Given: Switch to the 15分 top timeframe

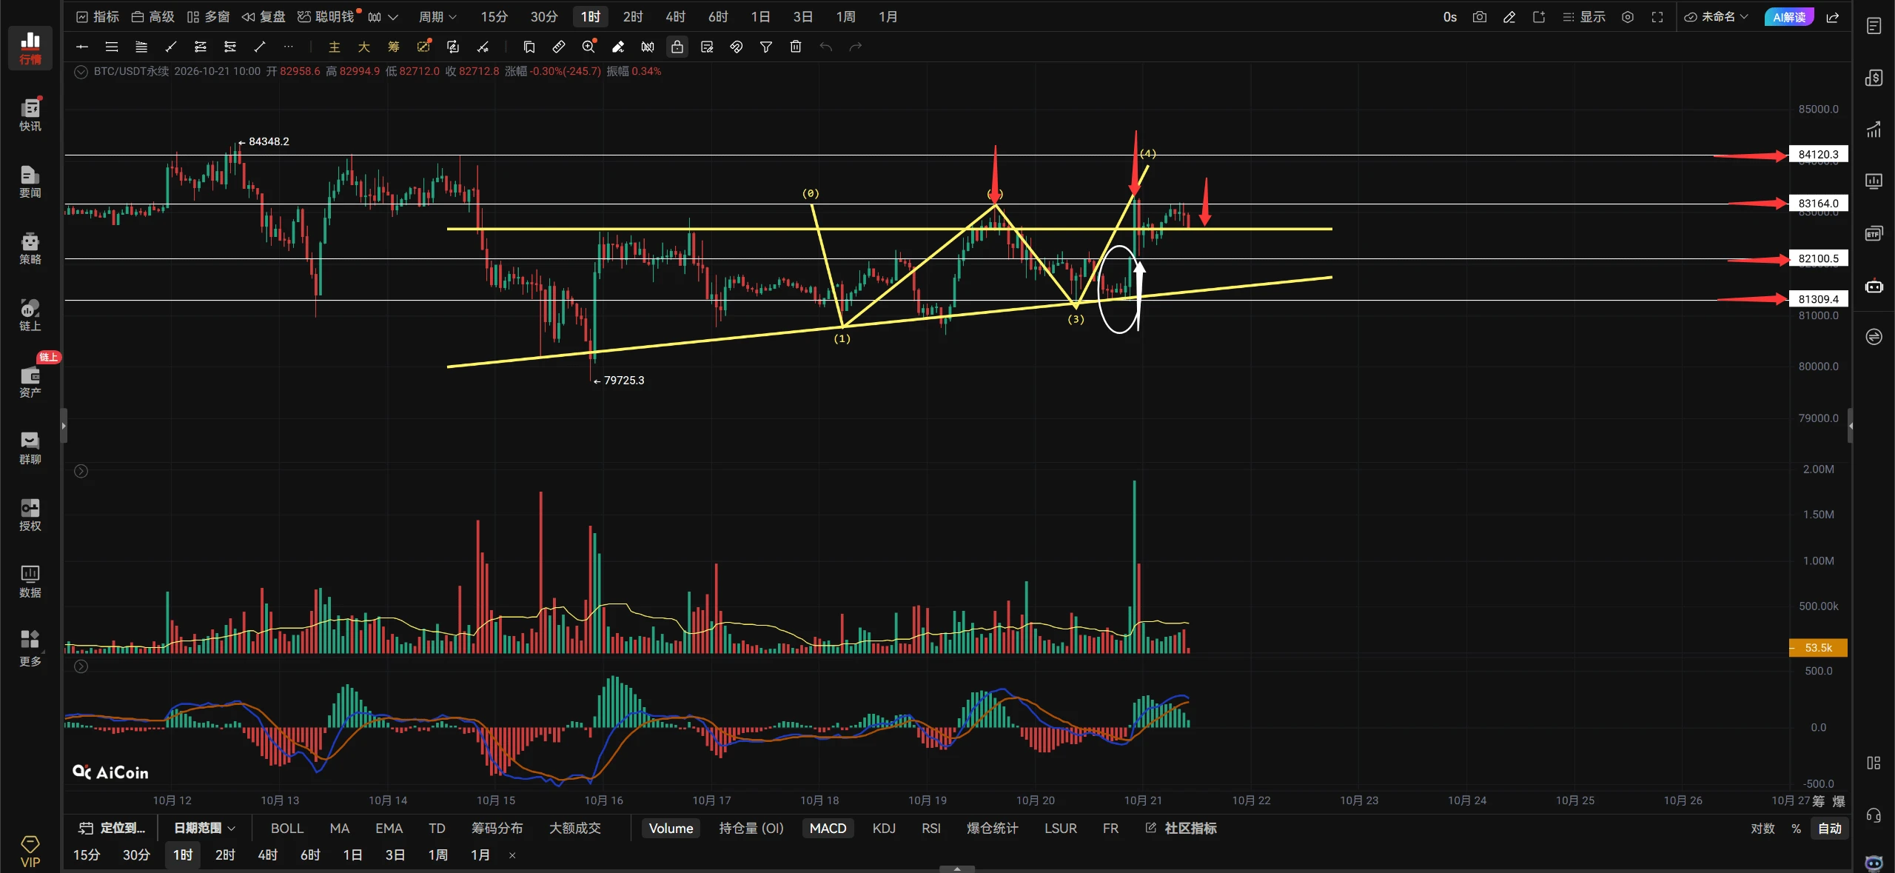Looking at the screenshot, I should (x=494, y=16).
